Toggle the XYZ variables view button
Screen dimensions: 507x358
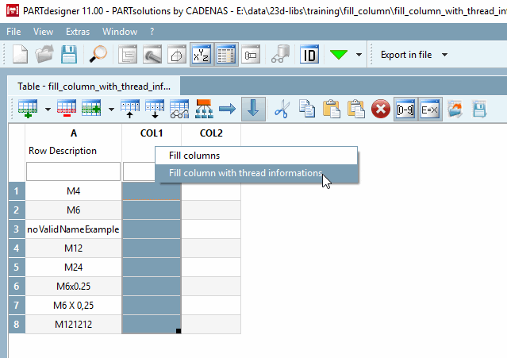[202, 54]
